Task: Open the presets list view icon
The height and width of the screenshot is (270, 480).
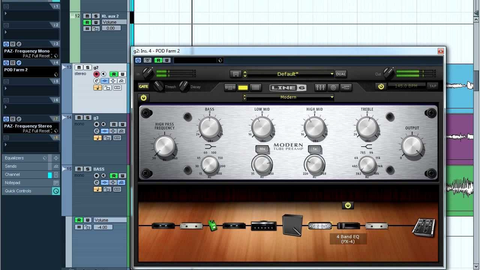Action: coord(256,87)
